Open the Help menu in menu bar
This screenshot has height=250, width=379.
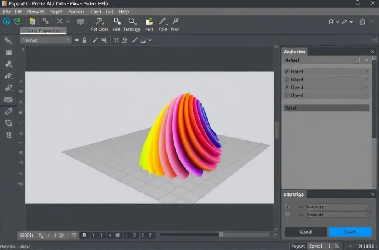click(x=124, y=12)
